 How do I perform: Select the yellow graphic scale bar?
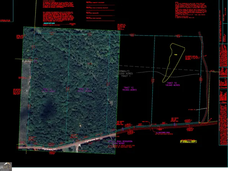[189, 141]
